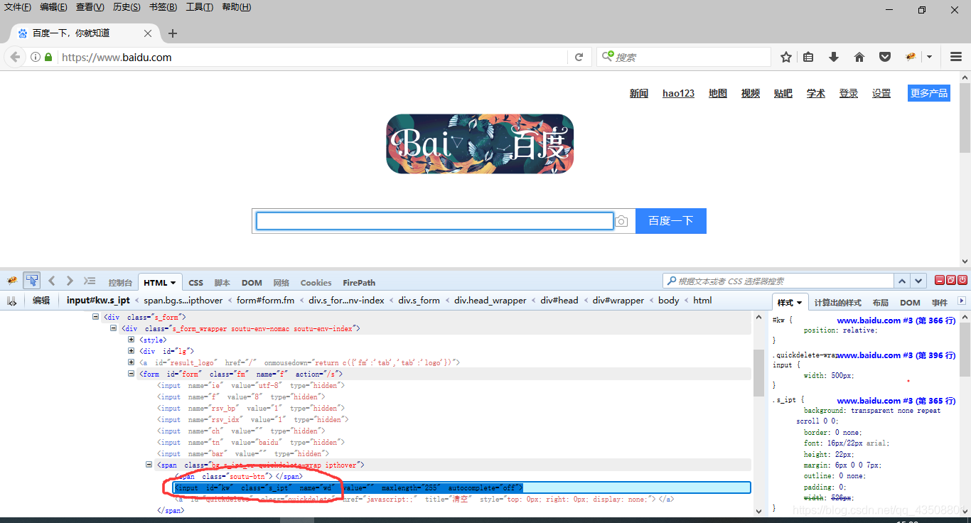The width and height of the screenshot is (971, 523).
Task: Open the 计算出的样式 side tab
Action: pyautogui.click(x=837, y=303)
